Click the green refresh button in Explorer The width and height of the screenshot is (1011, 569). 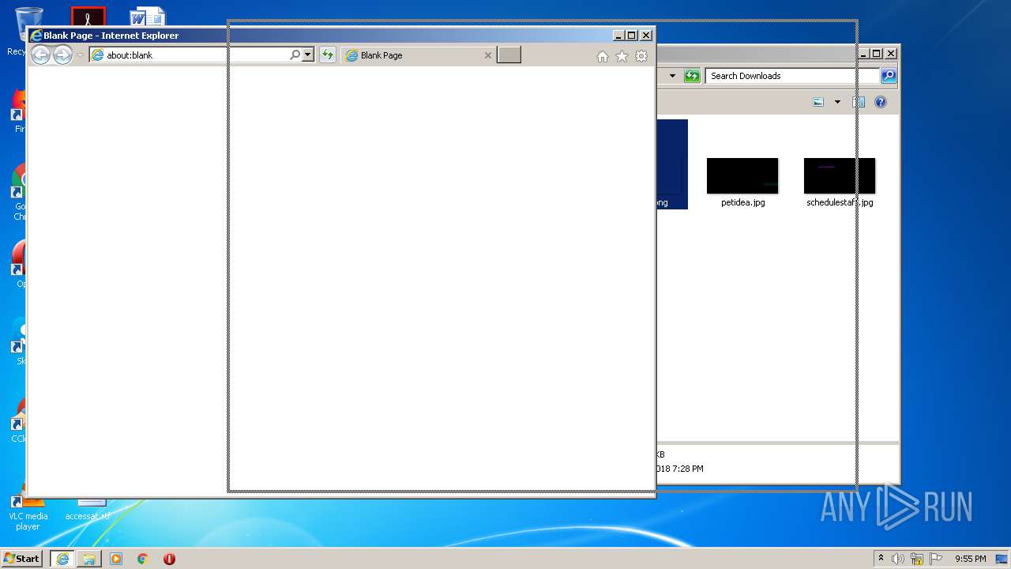pos(692,76)
